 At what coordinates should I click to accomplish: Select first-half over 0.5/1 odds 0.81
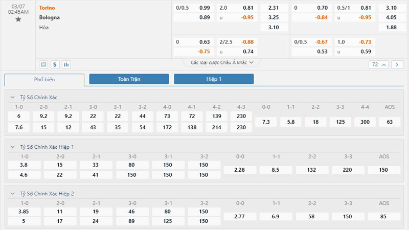tap(355, 8)
